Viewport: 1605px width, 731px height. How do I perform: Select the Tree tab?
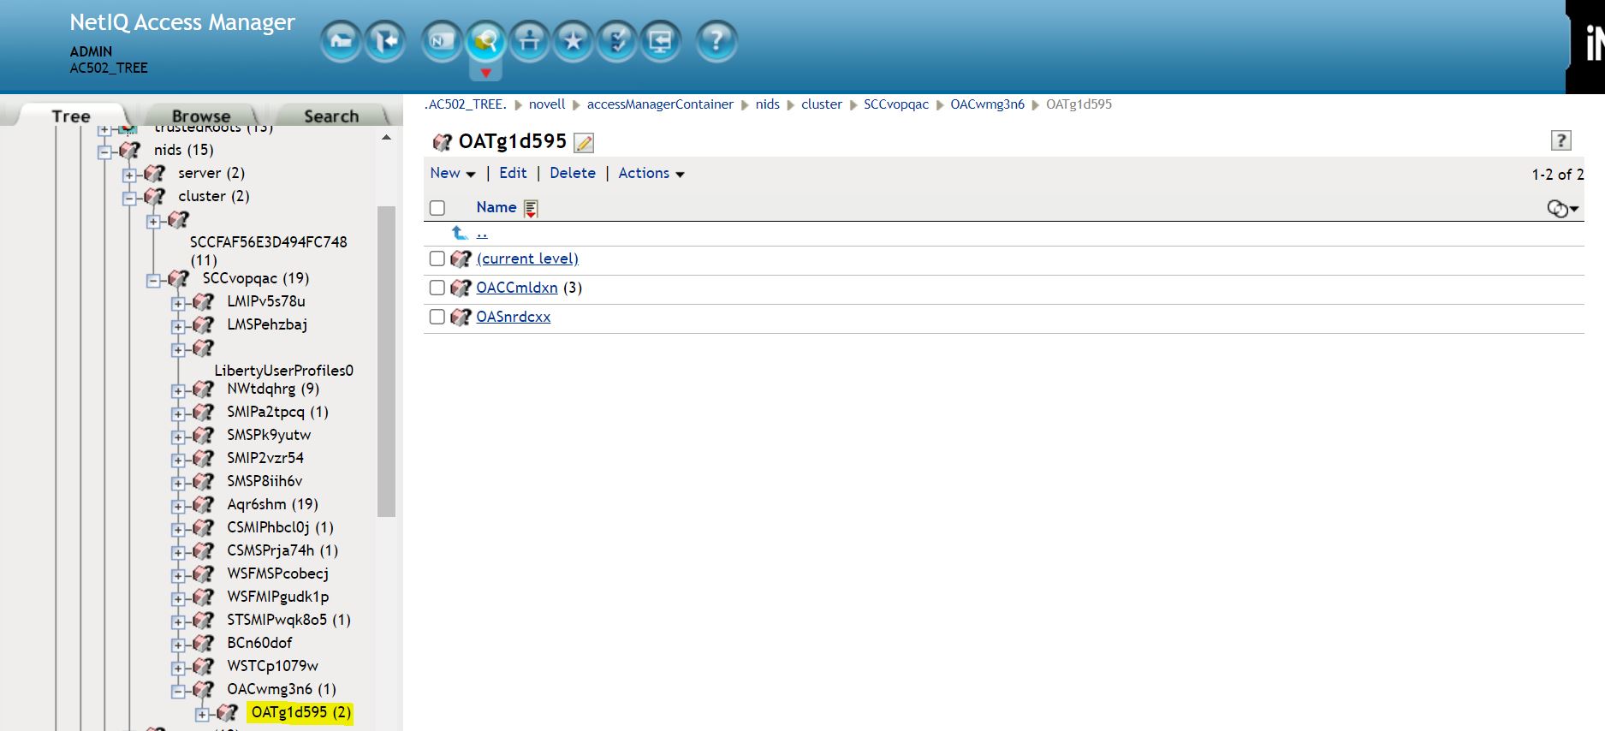(71, 116)
